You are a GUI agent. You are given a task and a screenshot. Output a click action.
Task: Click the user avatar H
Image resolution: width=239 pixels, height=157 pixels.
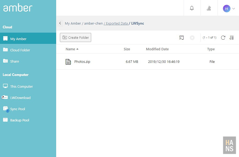click(226, 9)
